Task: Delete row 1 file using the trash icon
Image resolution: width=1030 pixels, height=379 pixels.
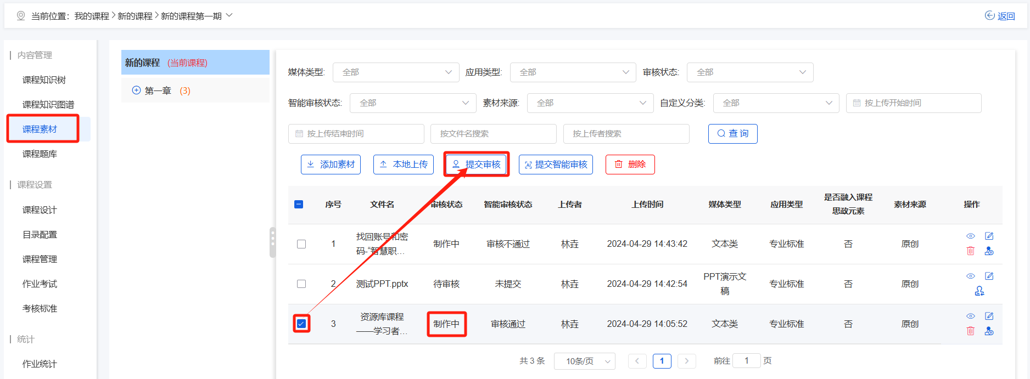Action: [971, 251]
